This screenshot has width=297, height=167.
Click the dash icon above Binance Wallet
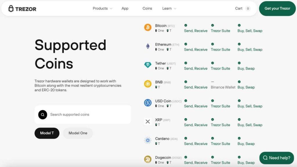[x=213, y=82]
